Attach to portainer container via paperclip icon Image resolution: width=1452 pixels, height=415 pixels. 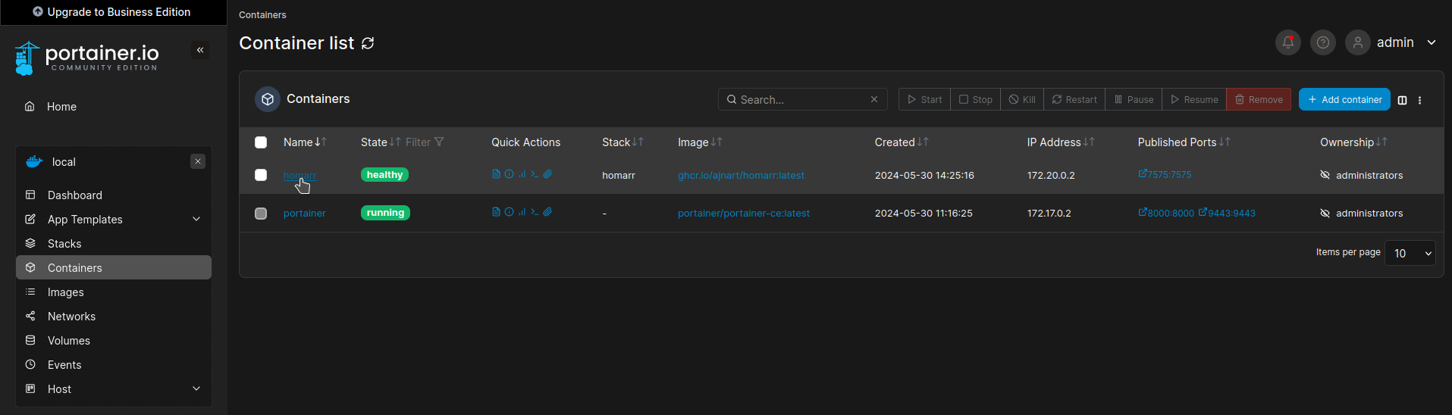tap(547, 212)
